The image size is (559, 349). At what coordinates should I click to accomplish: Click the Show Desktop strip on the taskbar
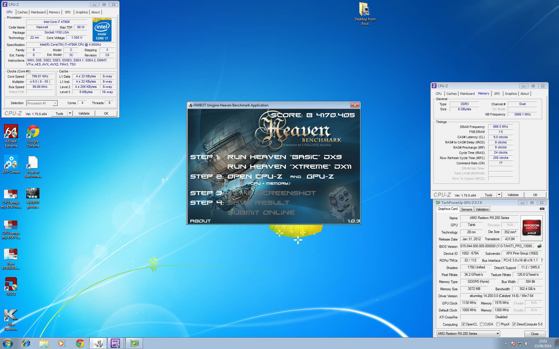[557, 343]
